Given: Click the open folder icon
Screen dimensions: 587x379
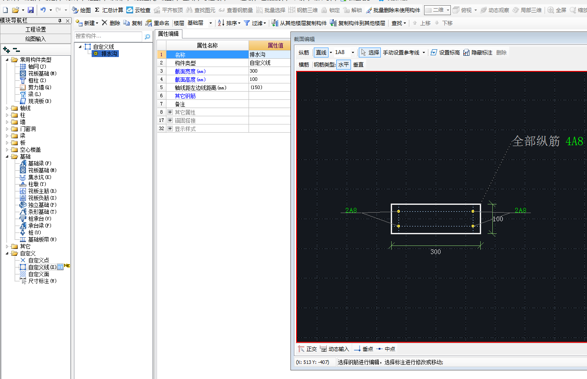Looking at the screenshot, I should tap(15, 10).
